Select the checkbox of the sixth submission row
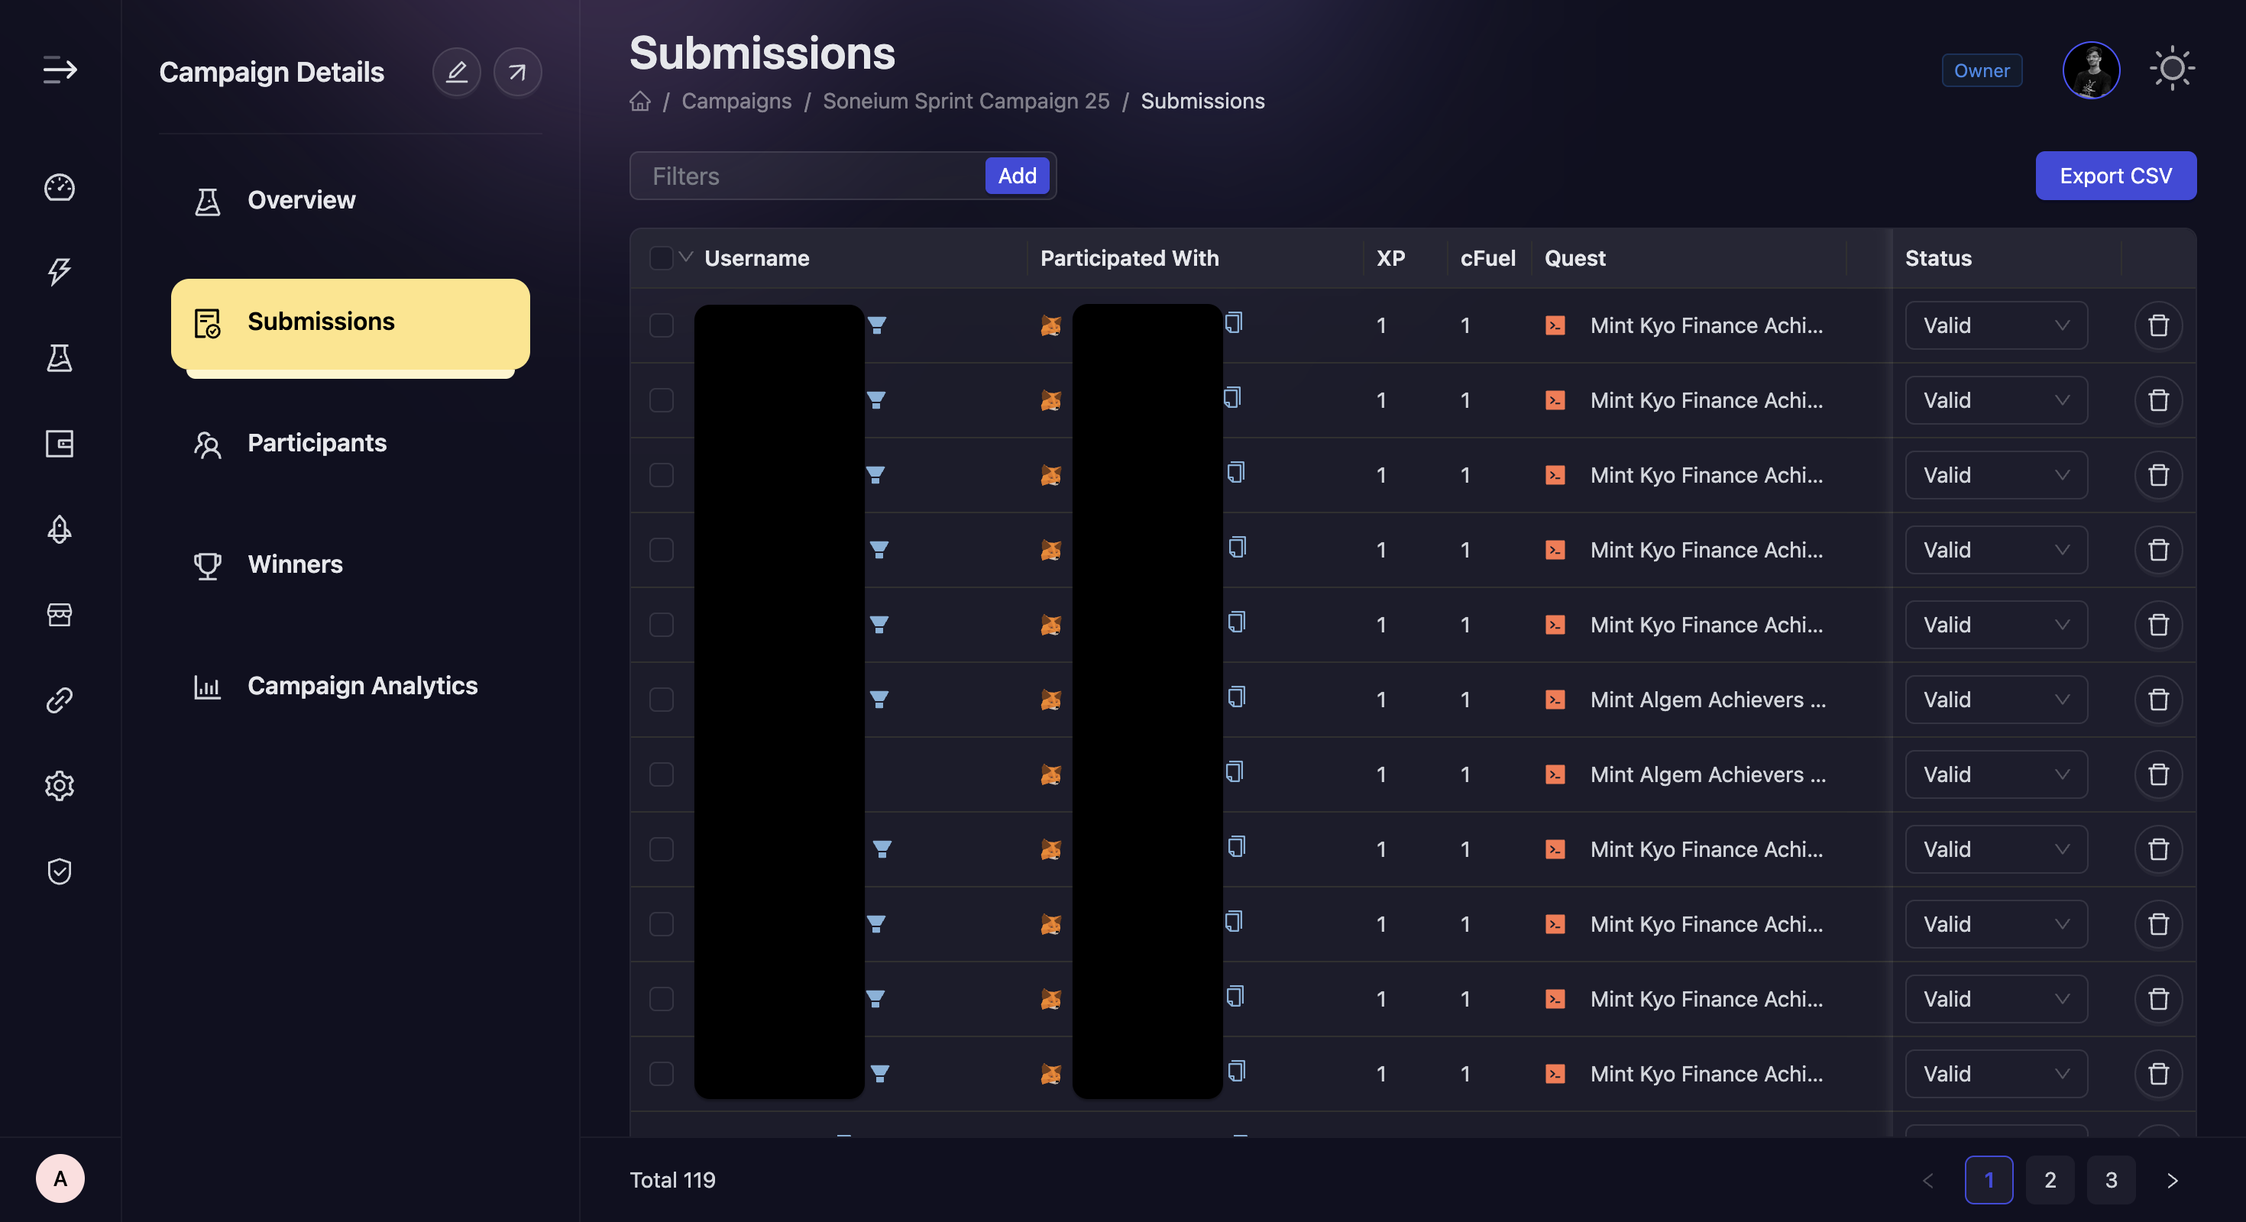This screenshot has height=1222, width=2246. (x=661, y=699)
